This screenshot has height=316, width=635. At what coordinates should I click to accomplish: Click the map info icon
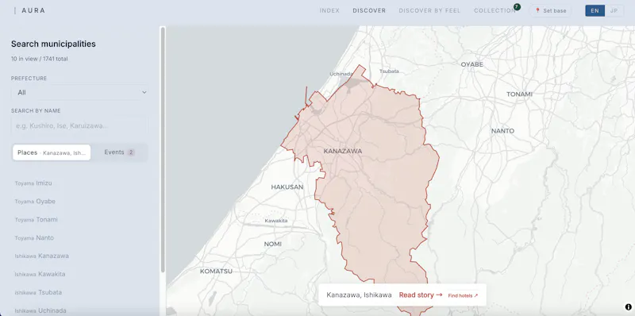[628, 307]
